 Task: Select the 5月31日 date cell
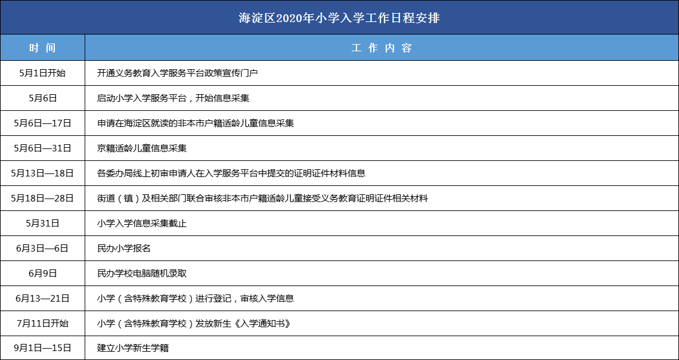pyautogui.click(x=42, y=224)
